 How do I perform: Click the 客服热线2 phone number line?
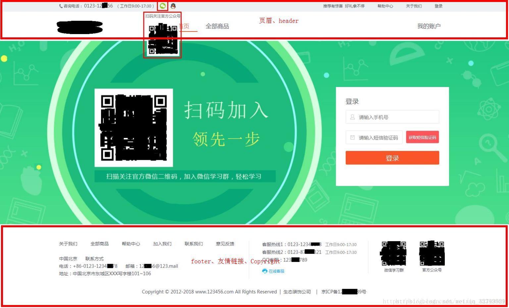309,252
